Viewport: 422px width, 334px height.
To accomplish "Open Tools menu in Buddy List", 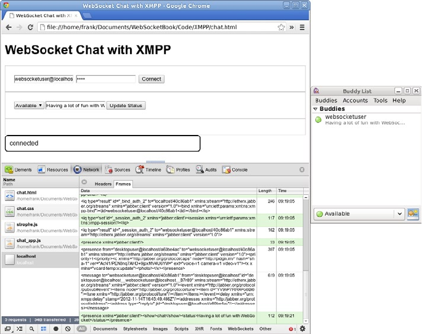I will coord(380,100).
